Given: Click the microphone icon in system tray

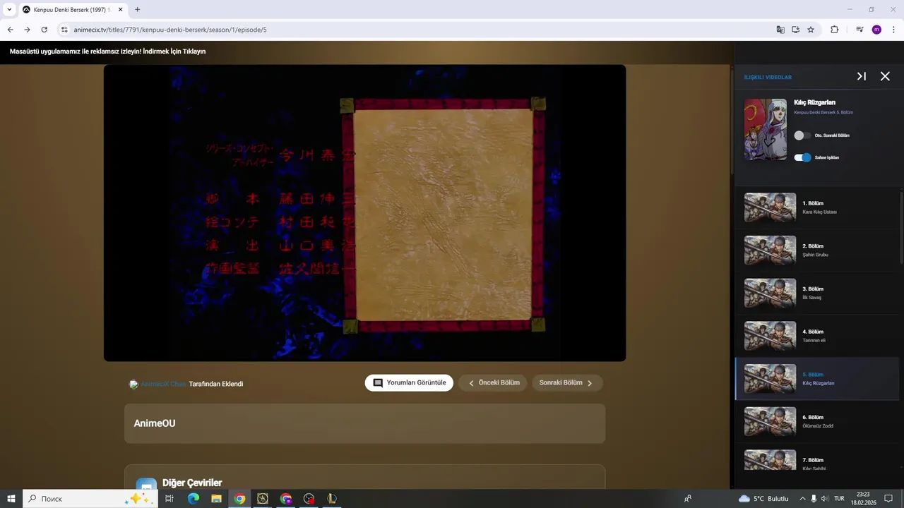Looking at the screenshot, I should [x=814, y=498].
